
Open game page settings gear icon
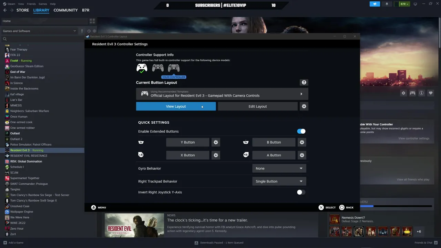coord(403,93)
